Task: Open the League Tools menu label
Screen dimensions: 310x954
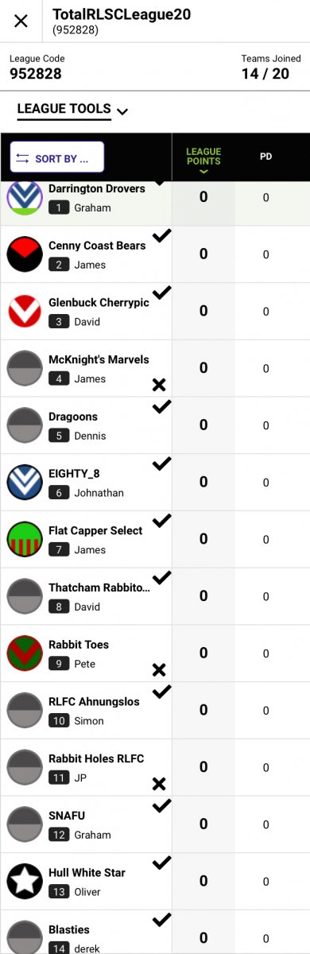Action: (x=64, y=109)
